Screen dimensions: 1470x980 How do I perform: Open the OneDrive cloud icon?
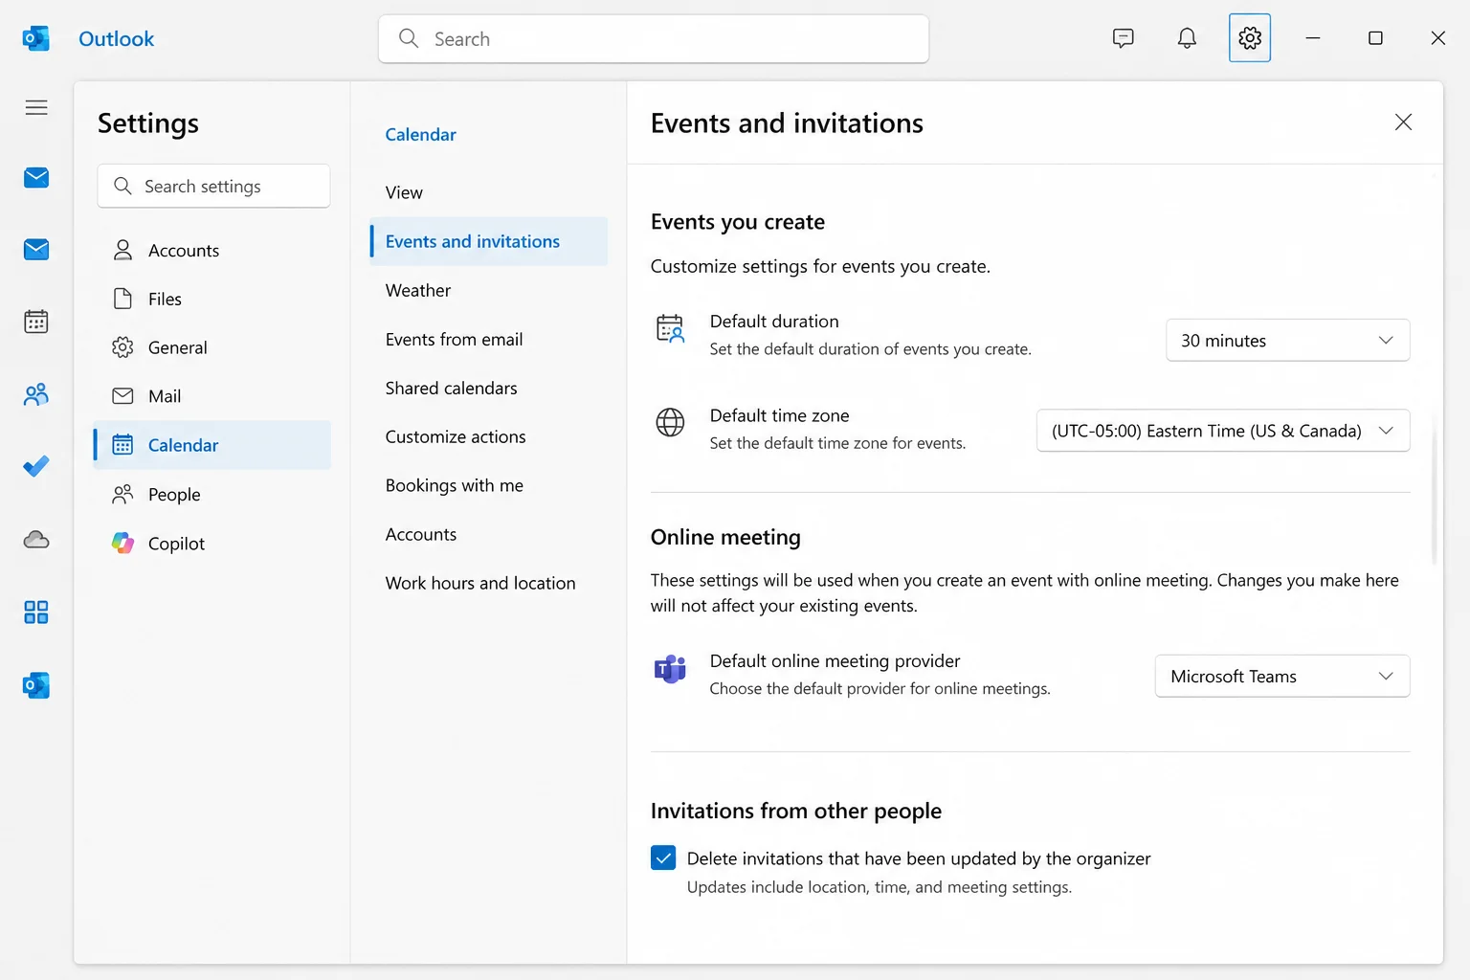[36, 540]
